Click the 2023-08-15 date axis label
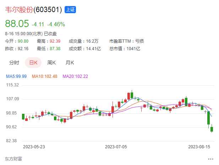 tap(199, 147)
